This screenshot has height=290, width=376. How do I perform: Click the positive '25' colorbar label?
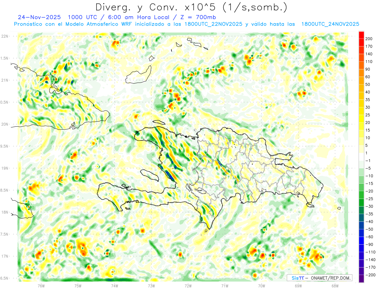368,115
